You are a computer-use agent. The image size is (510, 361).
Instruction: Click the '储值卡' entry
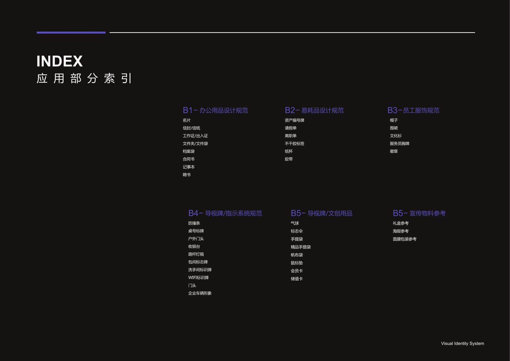(297, 279)
